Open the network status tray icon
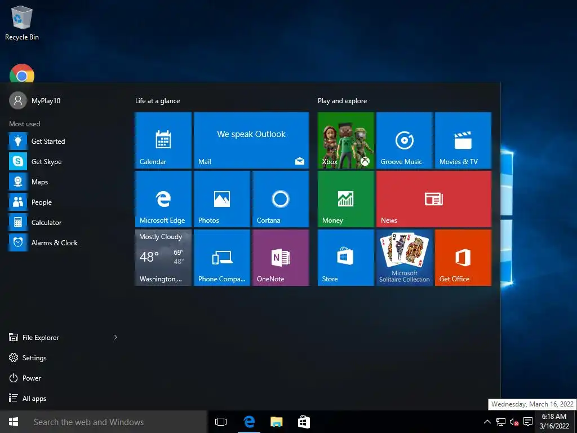The image size is (577, 433). (x=500, y=422)
